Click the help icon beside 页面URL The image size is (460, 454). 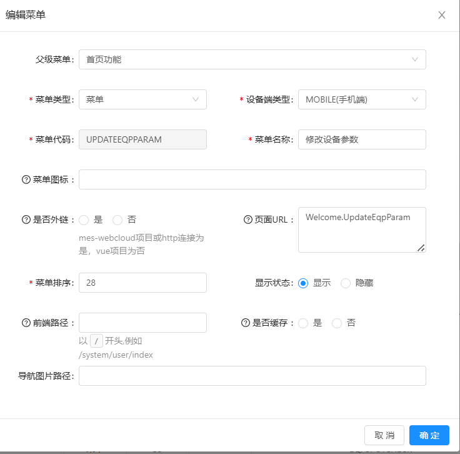248,219
